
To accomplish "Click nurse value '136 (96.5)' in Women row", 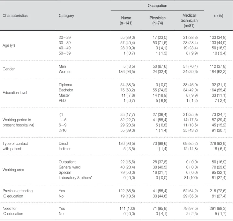I will coord(127,72).
